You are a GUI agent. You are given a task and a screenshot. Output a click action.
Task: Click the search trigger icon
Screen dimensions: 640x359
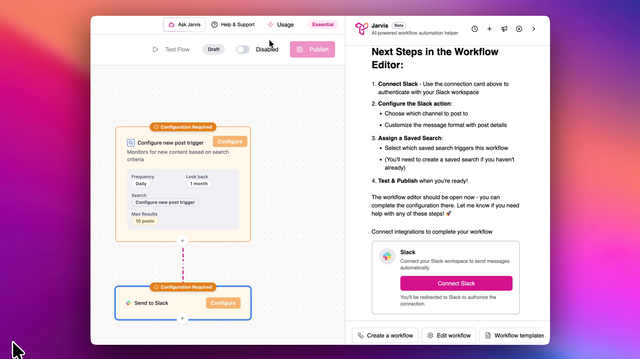point(131,143)
